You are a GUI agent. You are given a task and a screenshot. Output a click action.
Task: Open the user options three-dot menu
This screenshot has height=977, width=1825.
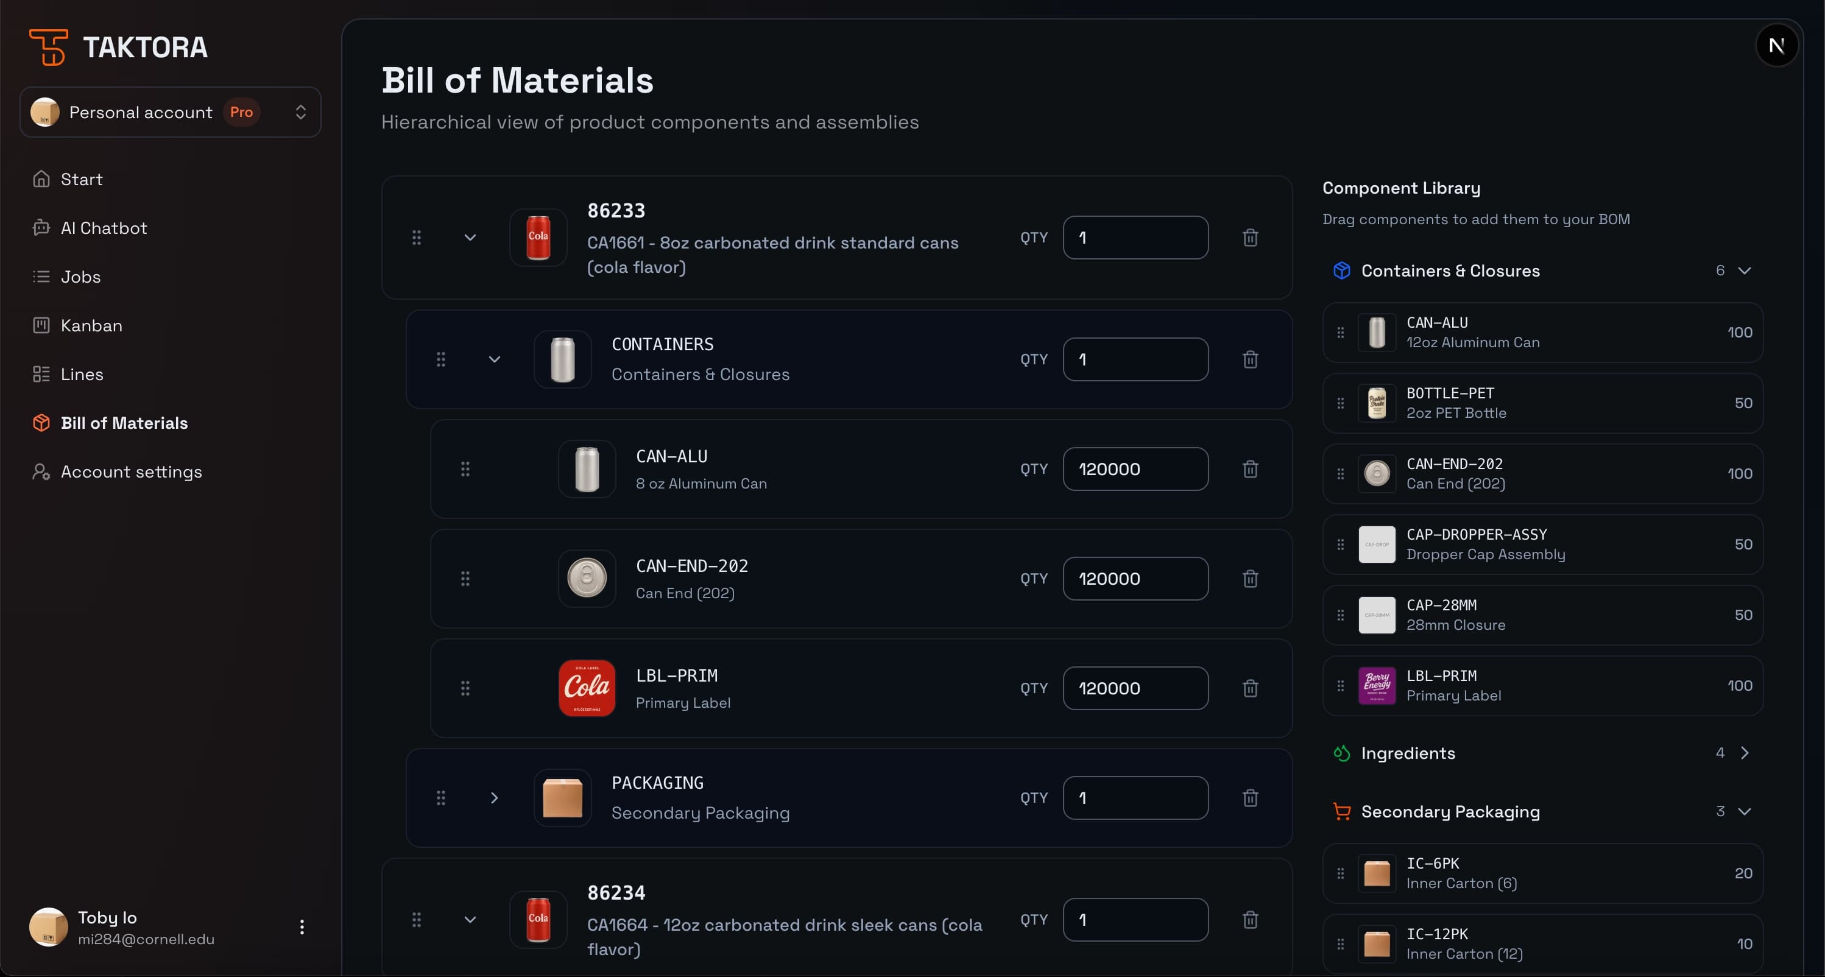click(x=302, y=926)
